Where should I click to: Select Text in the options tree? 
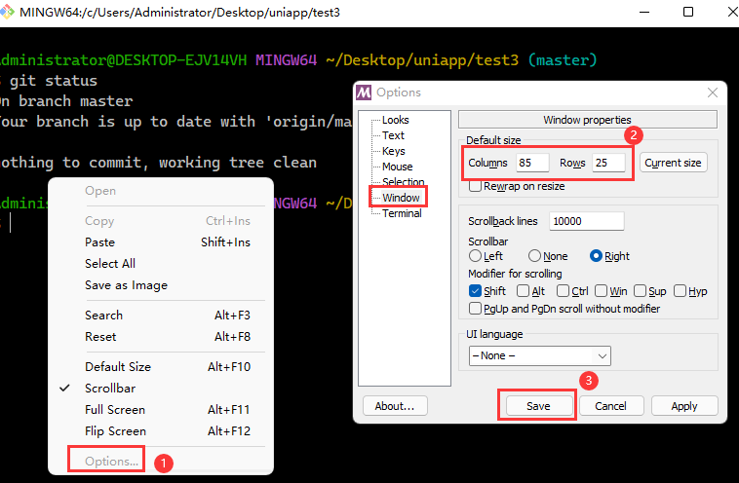click(393, 135)
